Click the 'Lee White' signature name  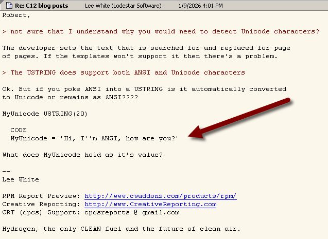click(x=21, y=179)
